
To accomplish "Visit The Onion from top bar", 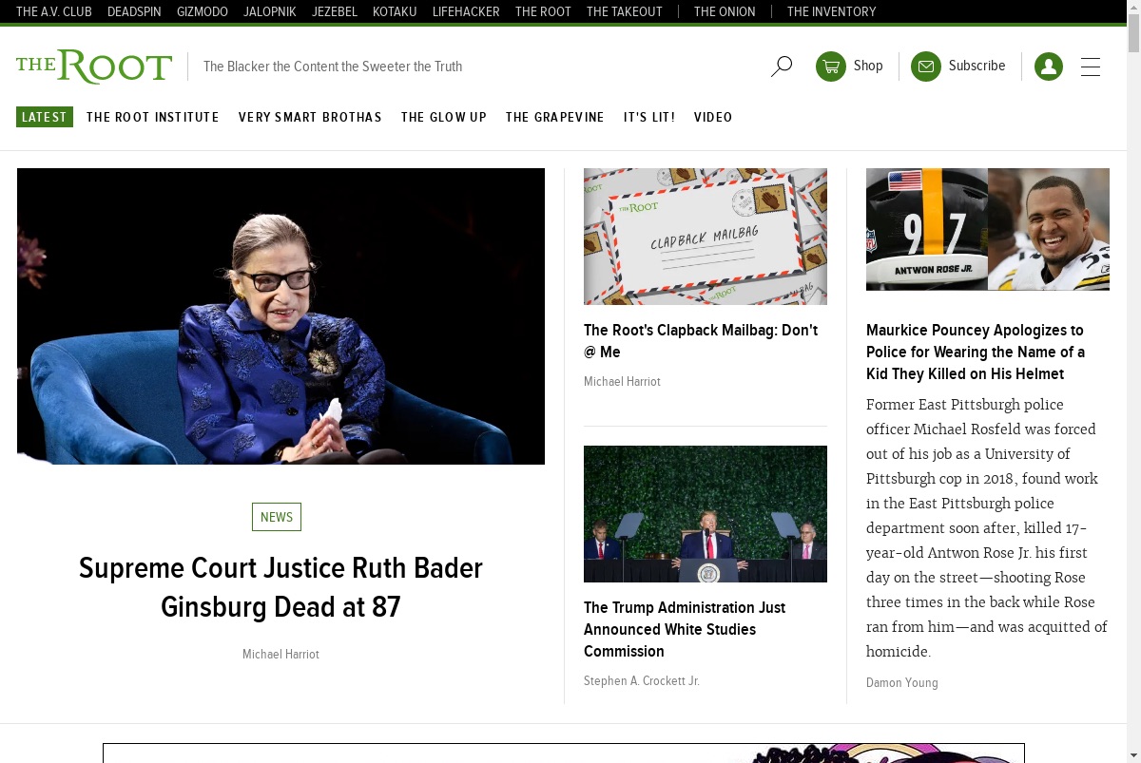I will click(x=725, y=12).
